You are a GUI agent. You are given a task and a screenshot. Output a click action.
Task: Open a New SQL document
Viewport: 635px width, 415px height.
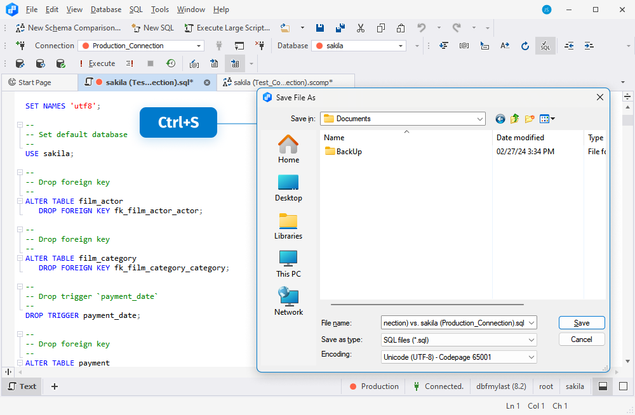pos(152,28)
